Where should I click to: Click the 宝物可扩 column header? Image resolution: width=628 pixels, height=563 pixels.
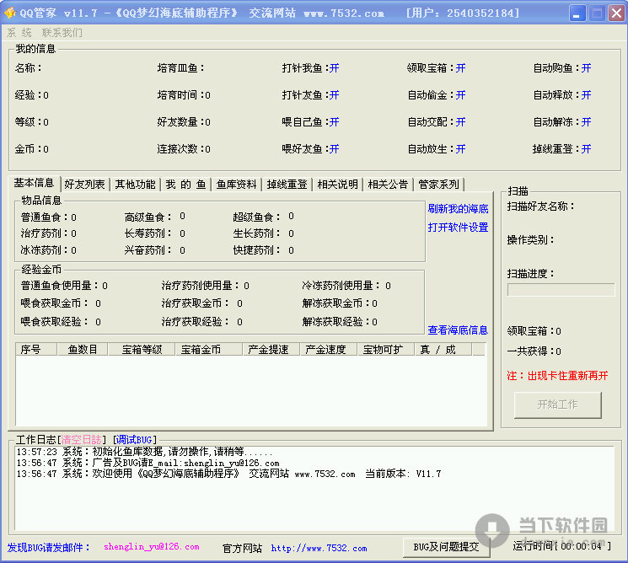click(x=386, y=350)
